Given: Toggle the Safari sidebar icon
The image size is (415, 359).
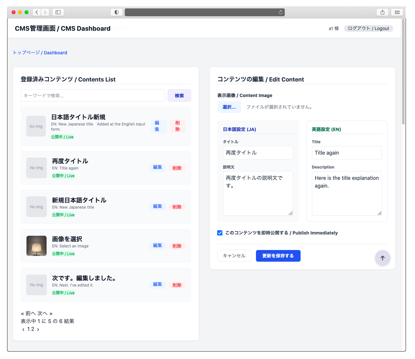Looking at the screenshot, I should pos(58,12).
